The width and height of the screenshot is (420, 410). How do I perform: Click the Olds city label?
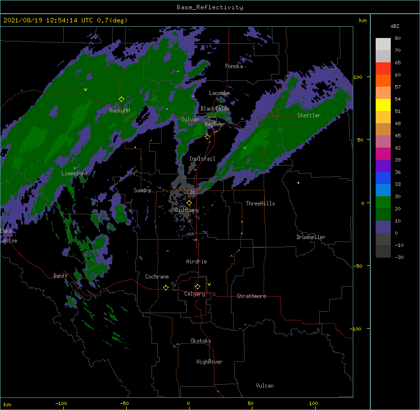tap(189, 192)
